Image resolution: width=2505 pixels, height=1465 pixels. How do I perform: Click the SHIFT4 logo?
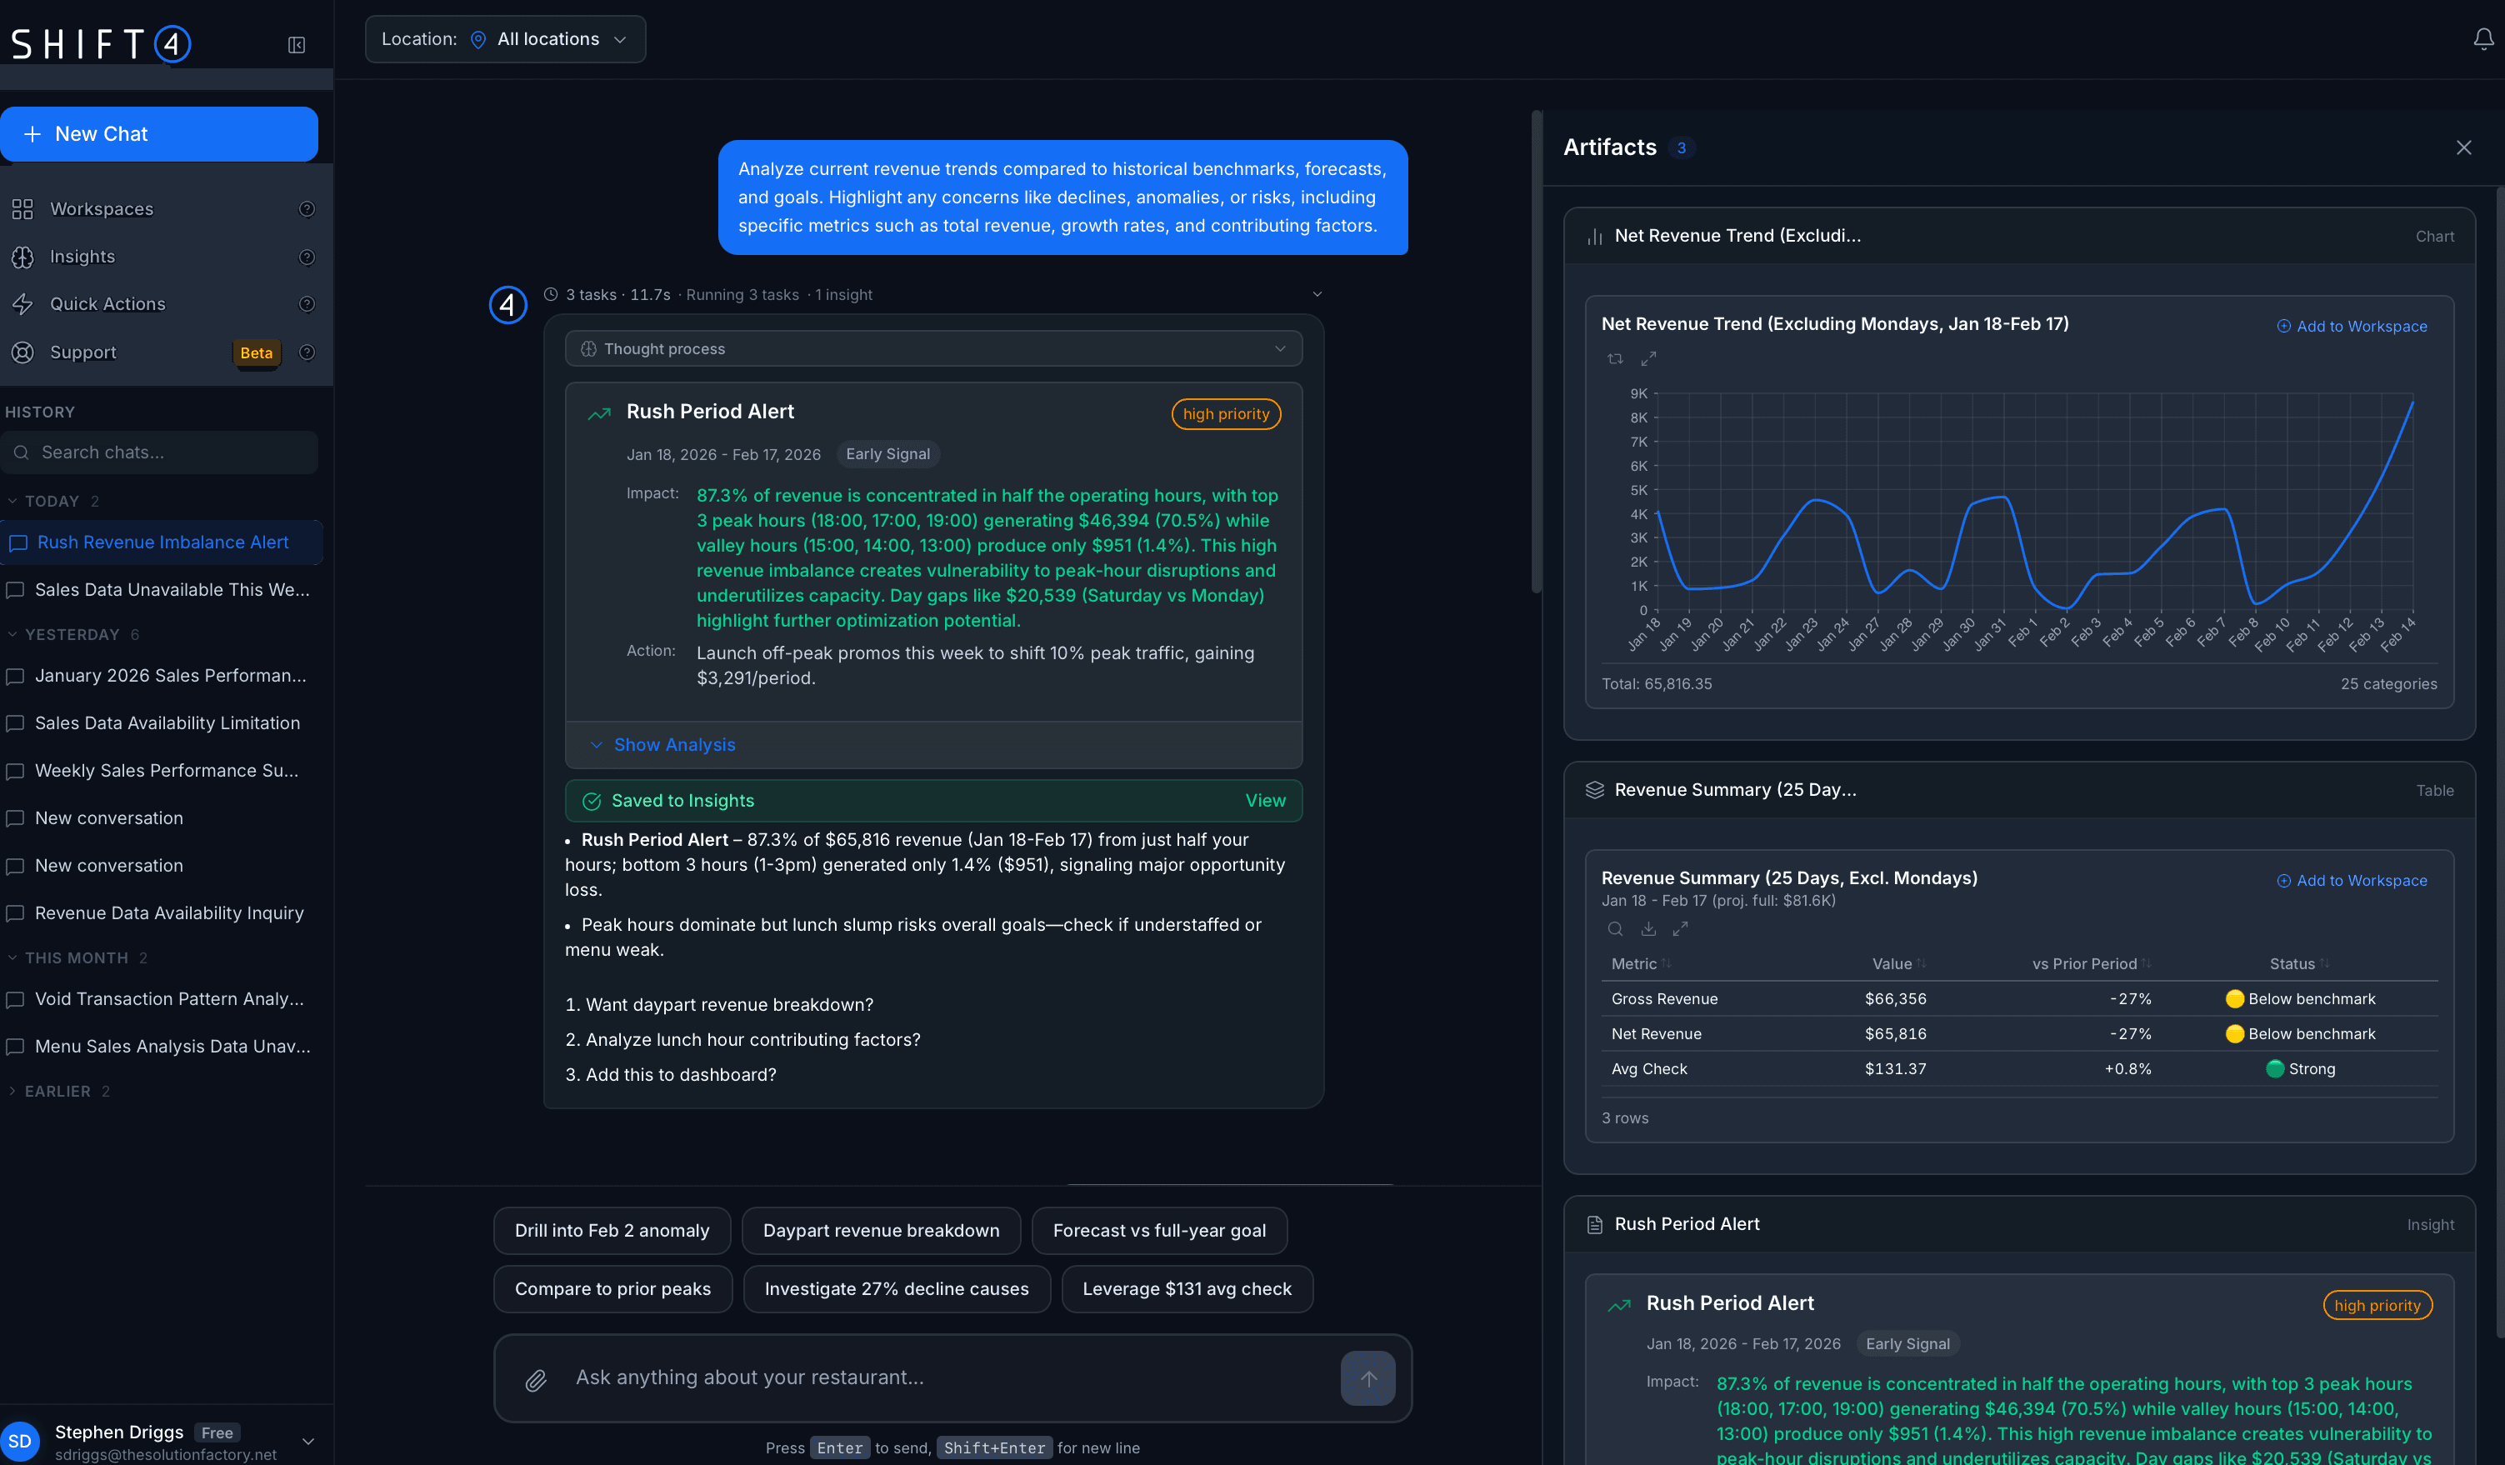100,43
